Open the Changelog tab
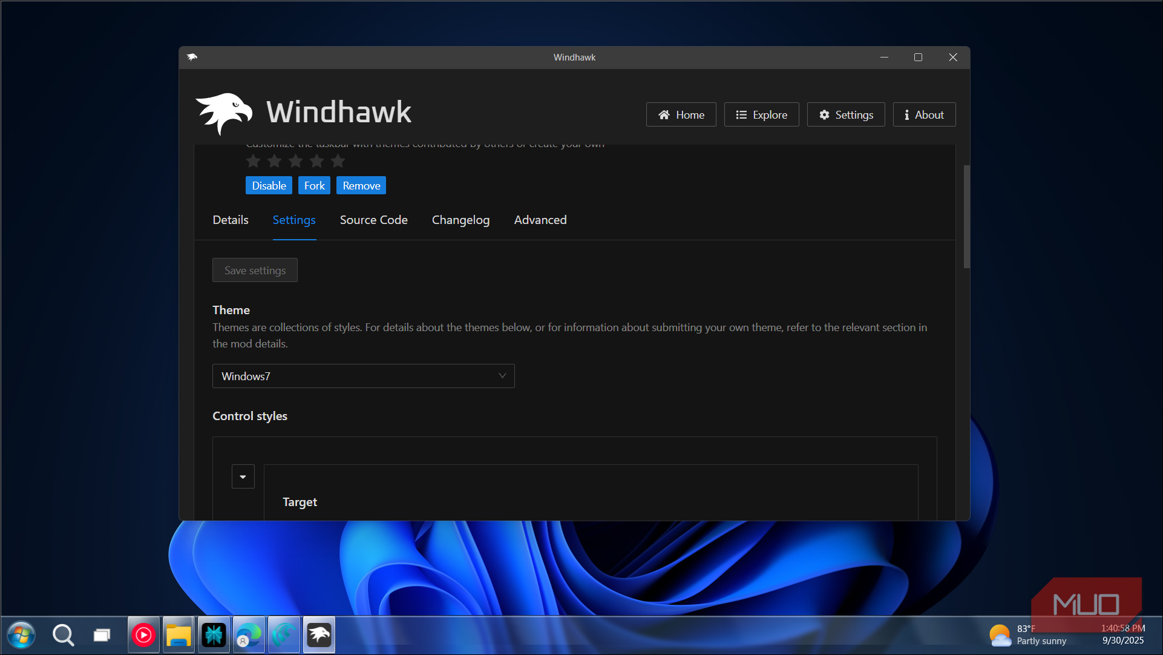 [460, 220]
